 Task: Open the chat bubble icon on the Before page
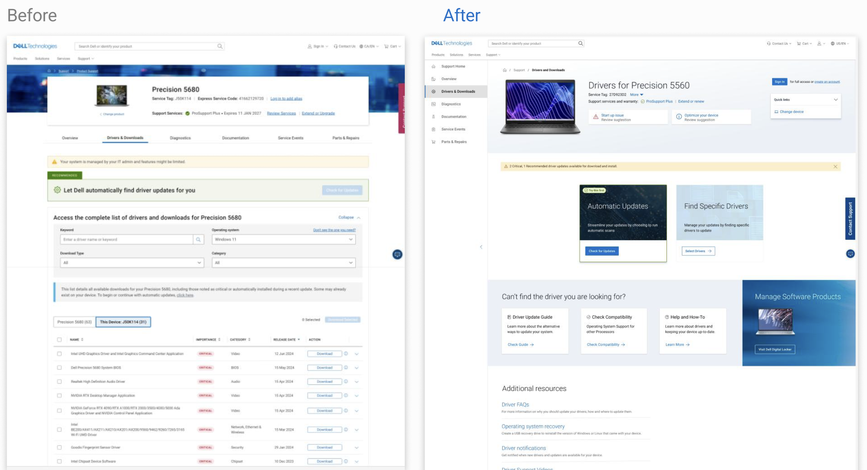pyautogui.click(x=397, y=255)
